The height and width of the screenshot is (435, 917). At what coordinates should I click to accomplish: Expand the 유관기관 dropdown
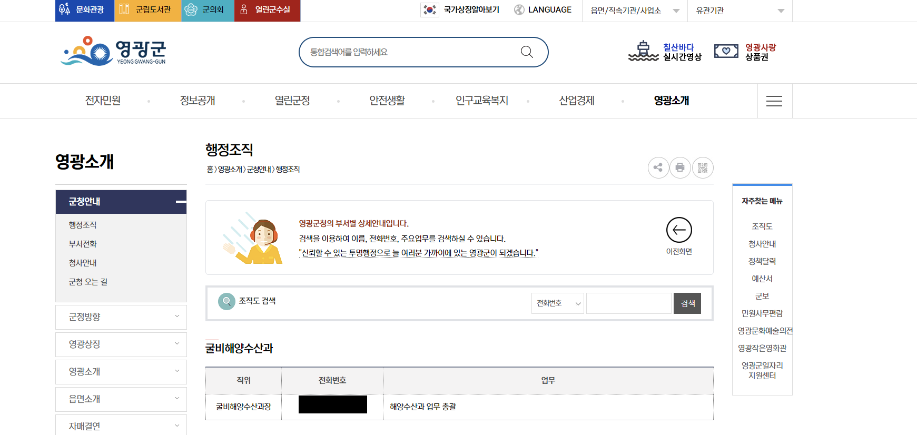[740, 11]
